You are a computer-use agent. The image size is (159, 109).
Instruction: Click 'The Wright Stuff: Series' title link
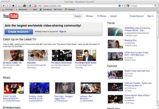(86, 63)
